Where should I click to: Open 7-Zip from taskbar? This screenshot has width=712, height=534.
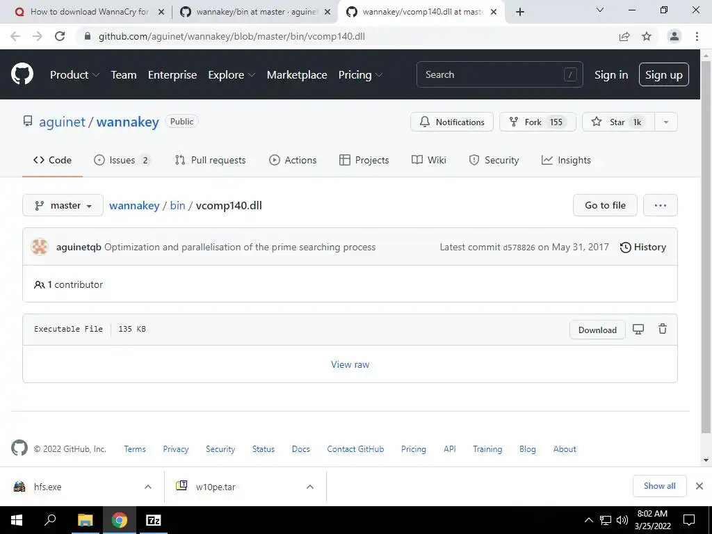pos(153,520)
